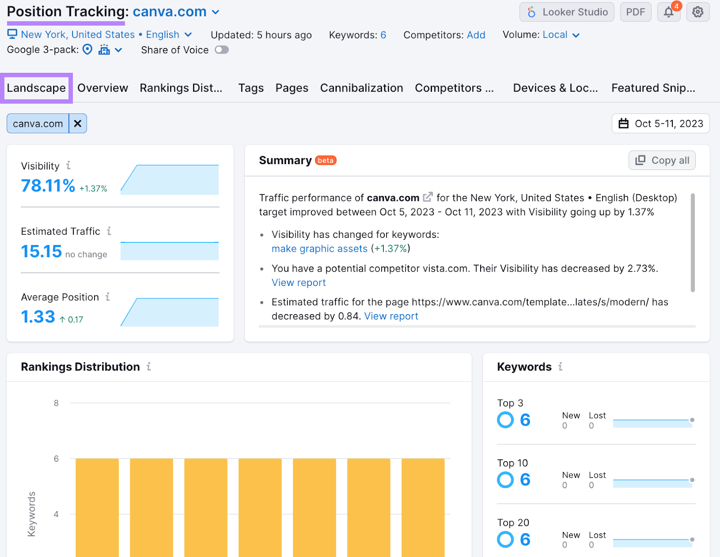Viewport: 720px width, 557px height.
Task: Click the desktop device icon beside New York
Action: [x=12, y=34]
